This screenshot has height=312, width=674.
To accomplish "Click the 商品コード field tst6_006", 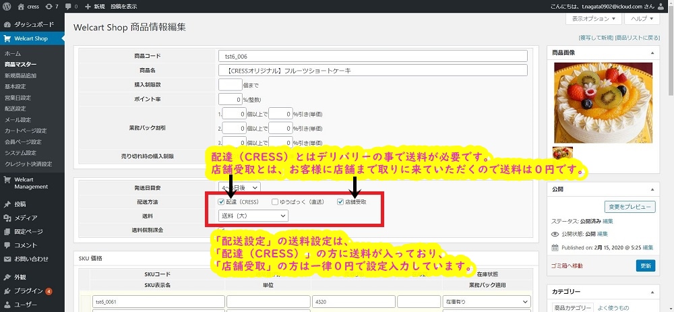I will (x=373, y=57).
